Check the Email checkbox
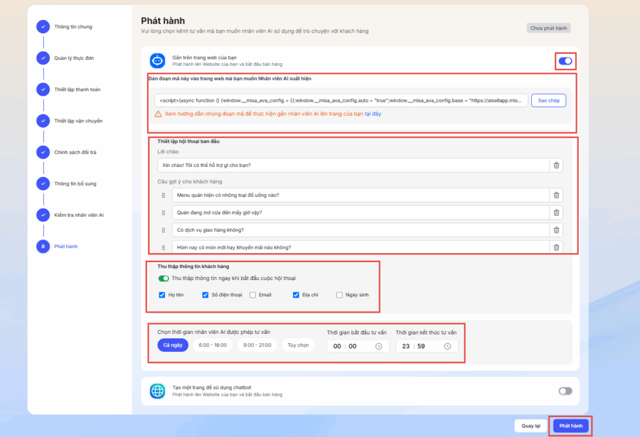The width and height of the screenshot is (640, 437). [252, 294]
